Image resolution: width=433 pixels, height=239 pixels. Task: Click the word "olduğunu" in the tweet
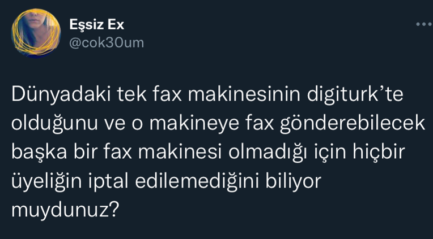point(54,124)
